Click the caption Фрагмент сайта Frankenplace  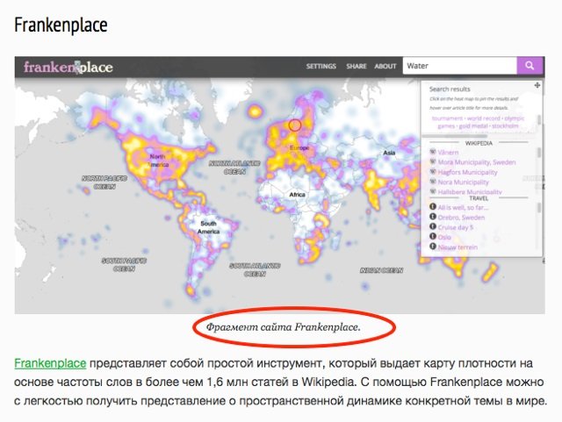click(x=283, y=326)
